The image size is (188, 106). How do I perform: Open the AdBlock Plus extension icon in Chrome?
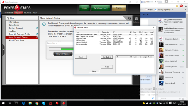pos(181,6)
